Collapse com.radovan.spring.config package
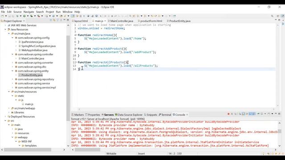Screen dimensions: 285x160 pyautogui.click(x=12, y=38)
